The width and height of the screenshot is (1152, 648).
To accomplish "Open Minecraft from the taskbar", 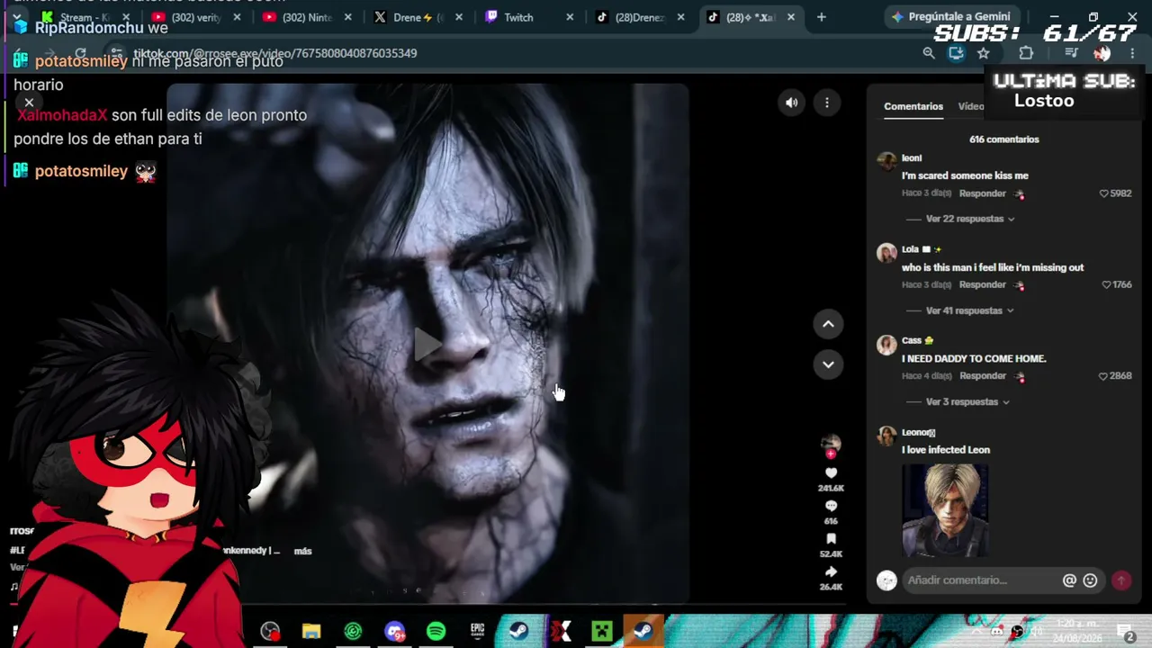I will [601, 632].
